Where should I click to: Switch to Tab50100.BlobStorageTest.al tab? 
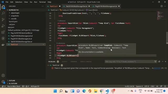[x=76, y=6]
